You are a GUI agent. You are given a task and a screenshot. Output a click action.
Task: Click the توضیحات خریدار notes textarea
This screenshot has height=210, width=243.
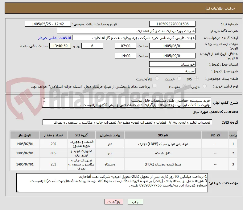tap(112, 183)
